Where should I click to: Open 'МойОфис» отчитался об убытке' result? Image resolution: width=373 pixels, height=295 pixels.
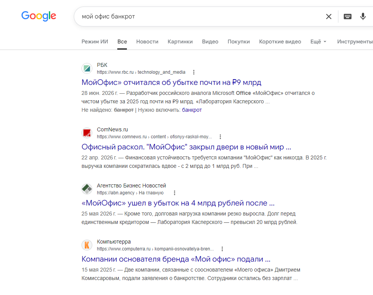171,83
